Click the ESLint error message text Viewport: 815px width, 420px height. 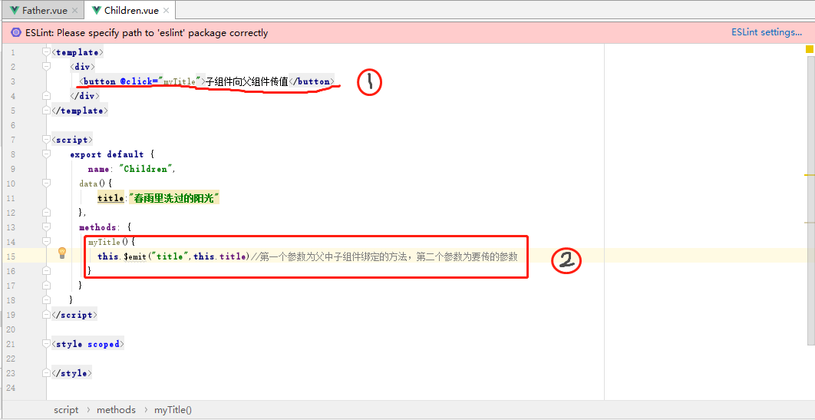coord(147,33)
